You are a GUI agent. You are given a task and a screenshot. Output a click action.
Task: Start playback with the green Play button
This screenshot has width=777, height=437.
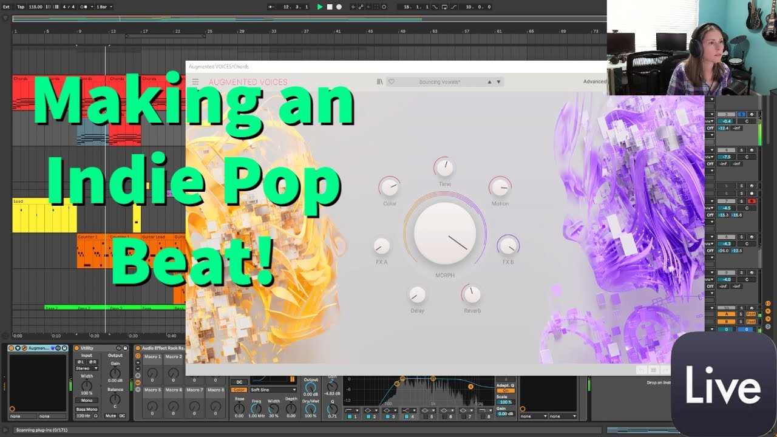click(321, 7)
